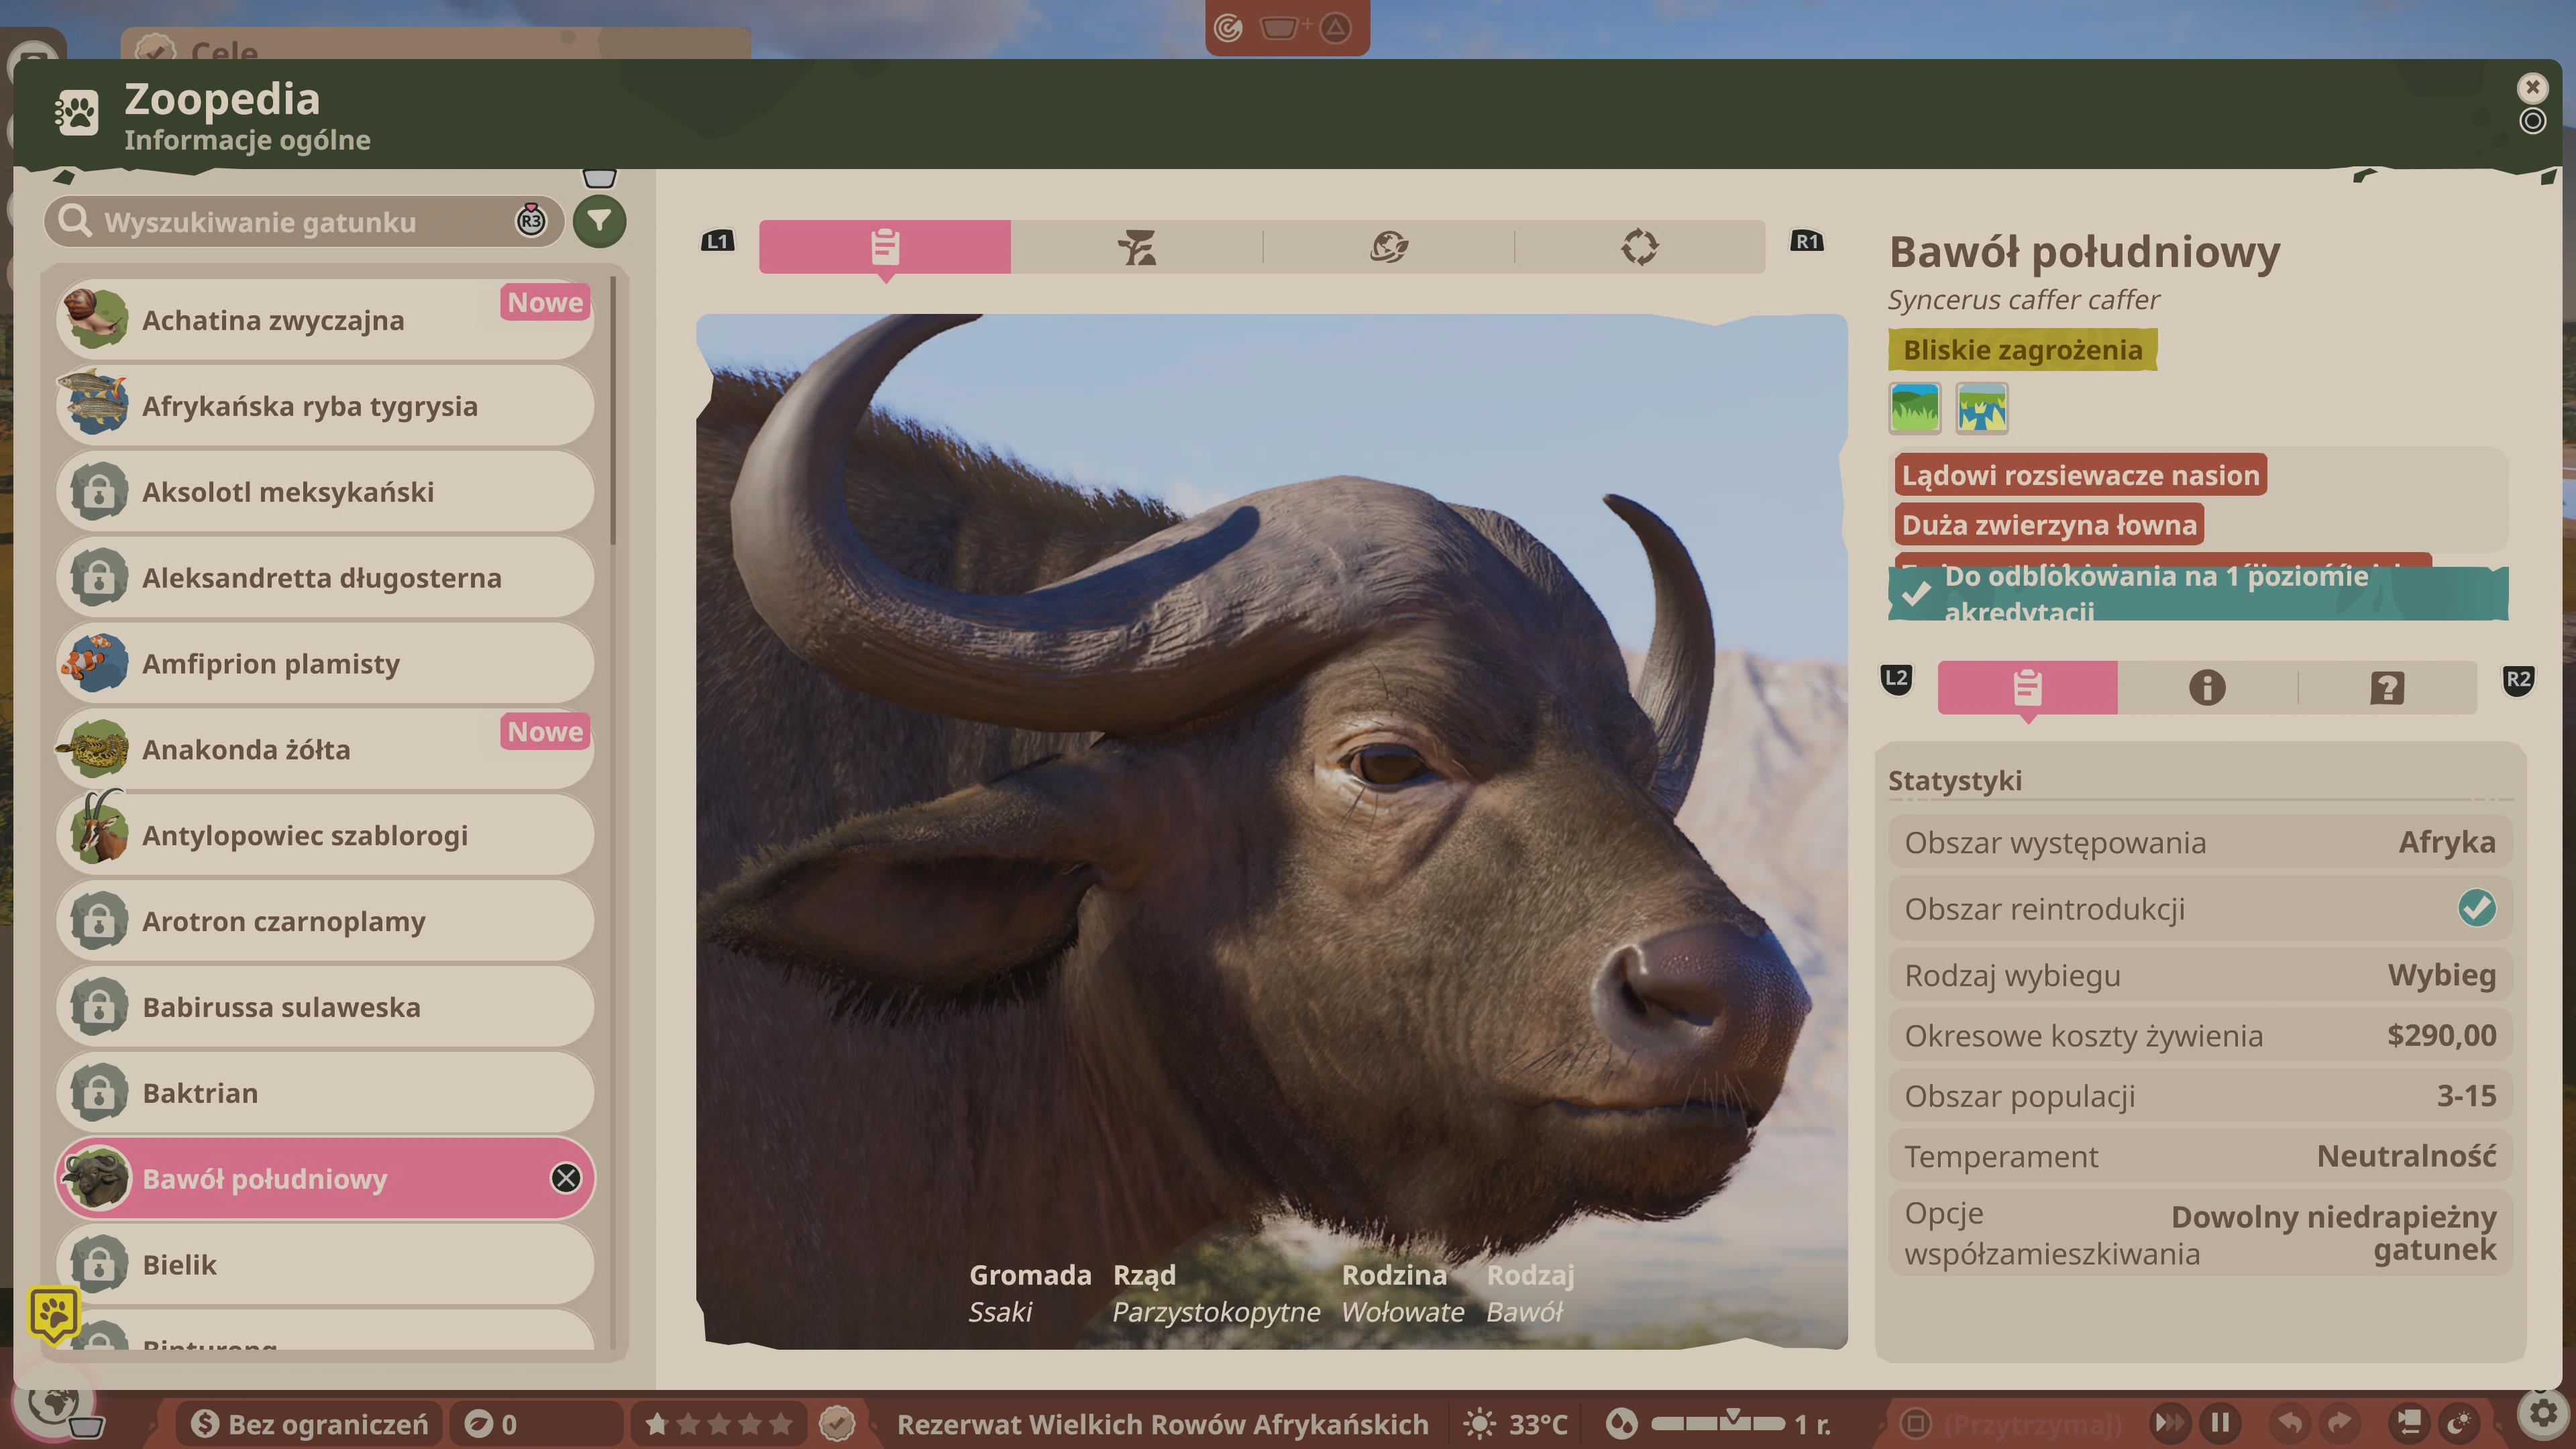This screenshot has width=2576, height=1449.
Task: Open the question mark trivia subtab
Action: [2387, 688]
